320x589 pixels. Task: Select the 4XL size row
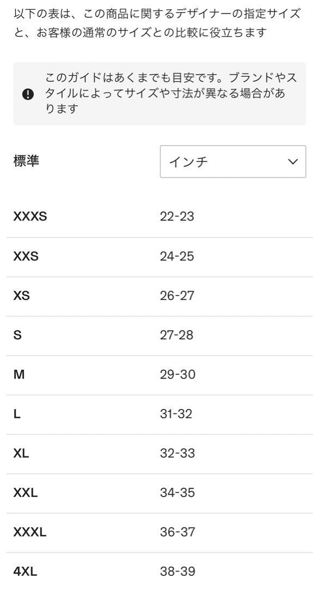coord(159,571)
